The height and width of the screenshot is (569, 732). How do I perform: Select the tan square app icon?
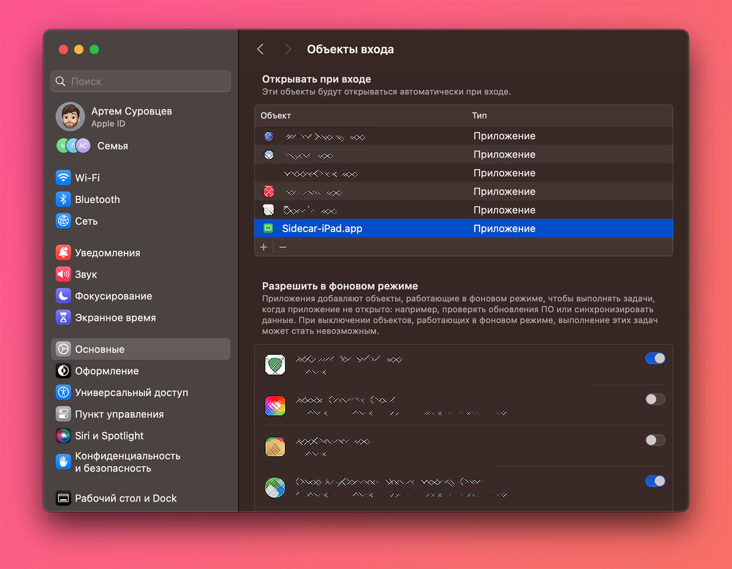tap(275, 447)
